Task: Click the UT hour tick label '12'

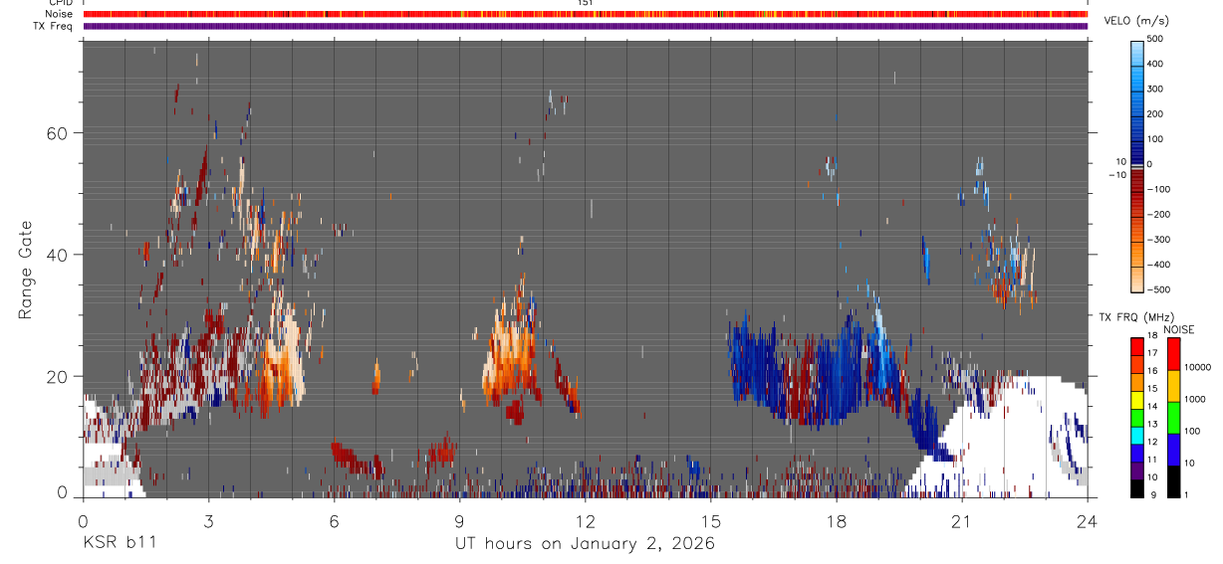Action: [585, 520]
